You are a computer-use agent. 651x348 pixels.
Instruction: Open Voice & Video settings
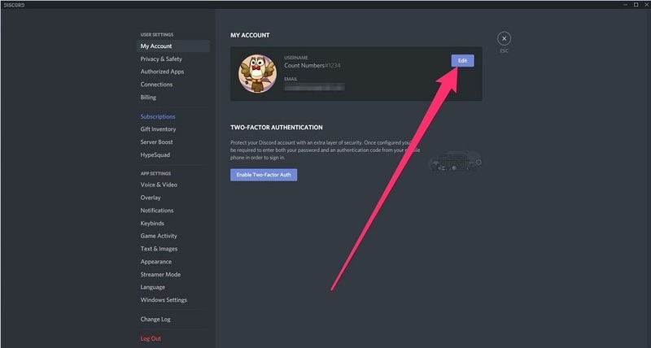pos(159,185)
